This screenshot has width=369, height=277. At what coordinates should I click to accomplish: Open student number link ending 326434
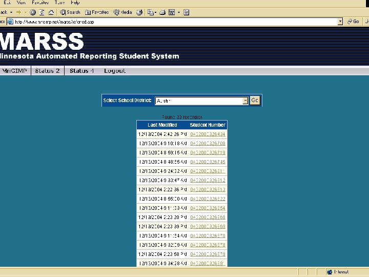point(208,134)
